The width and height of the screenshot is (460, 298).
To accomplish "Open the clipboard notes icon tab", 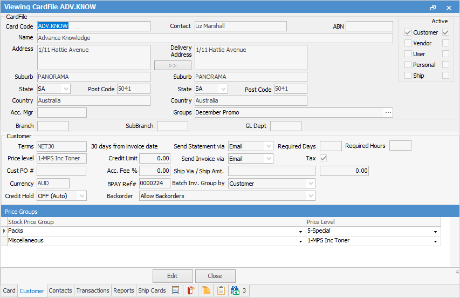I will (221, 290).
